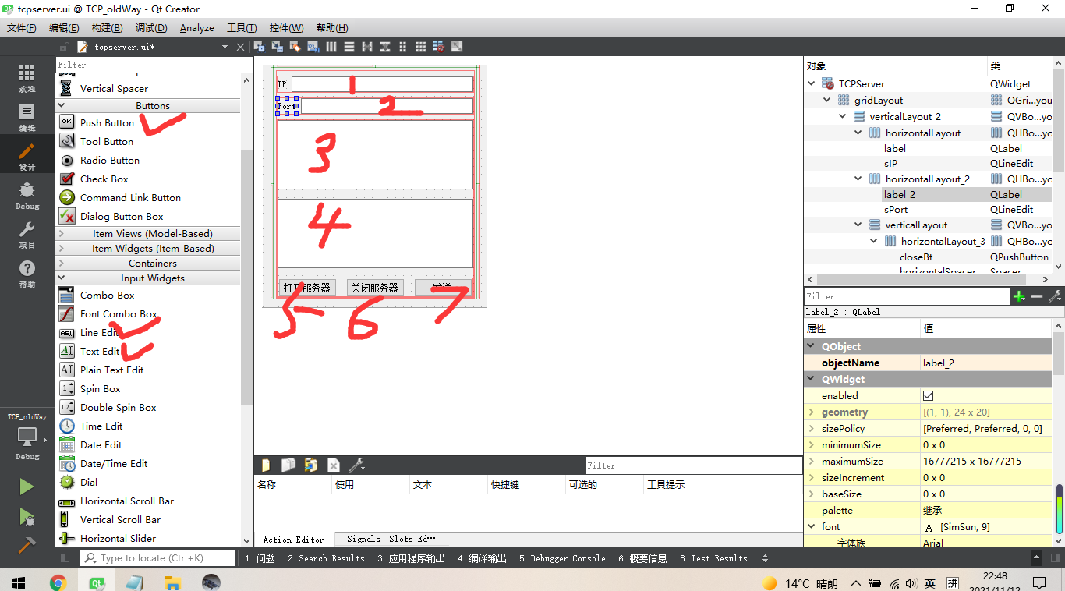This screenshot has width=1065, height=591.
Task: Click Type to locate search field
Action: (x=158, y=557)
